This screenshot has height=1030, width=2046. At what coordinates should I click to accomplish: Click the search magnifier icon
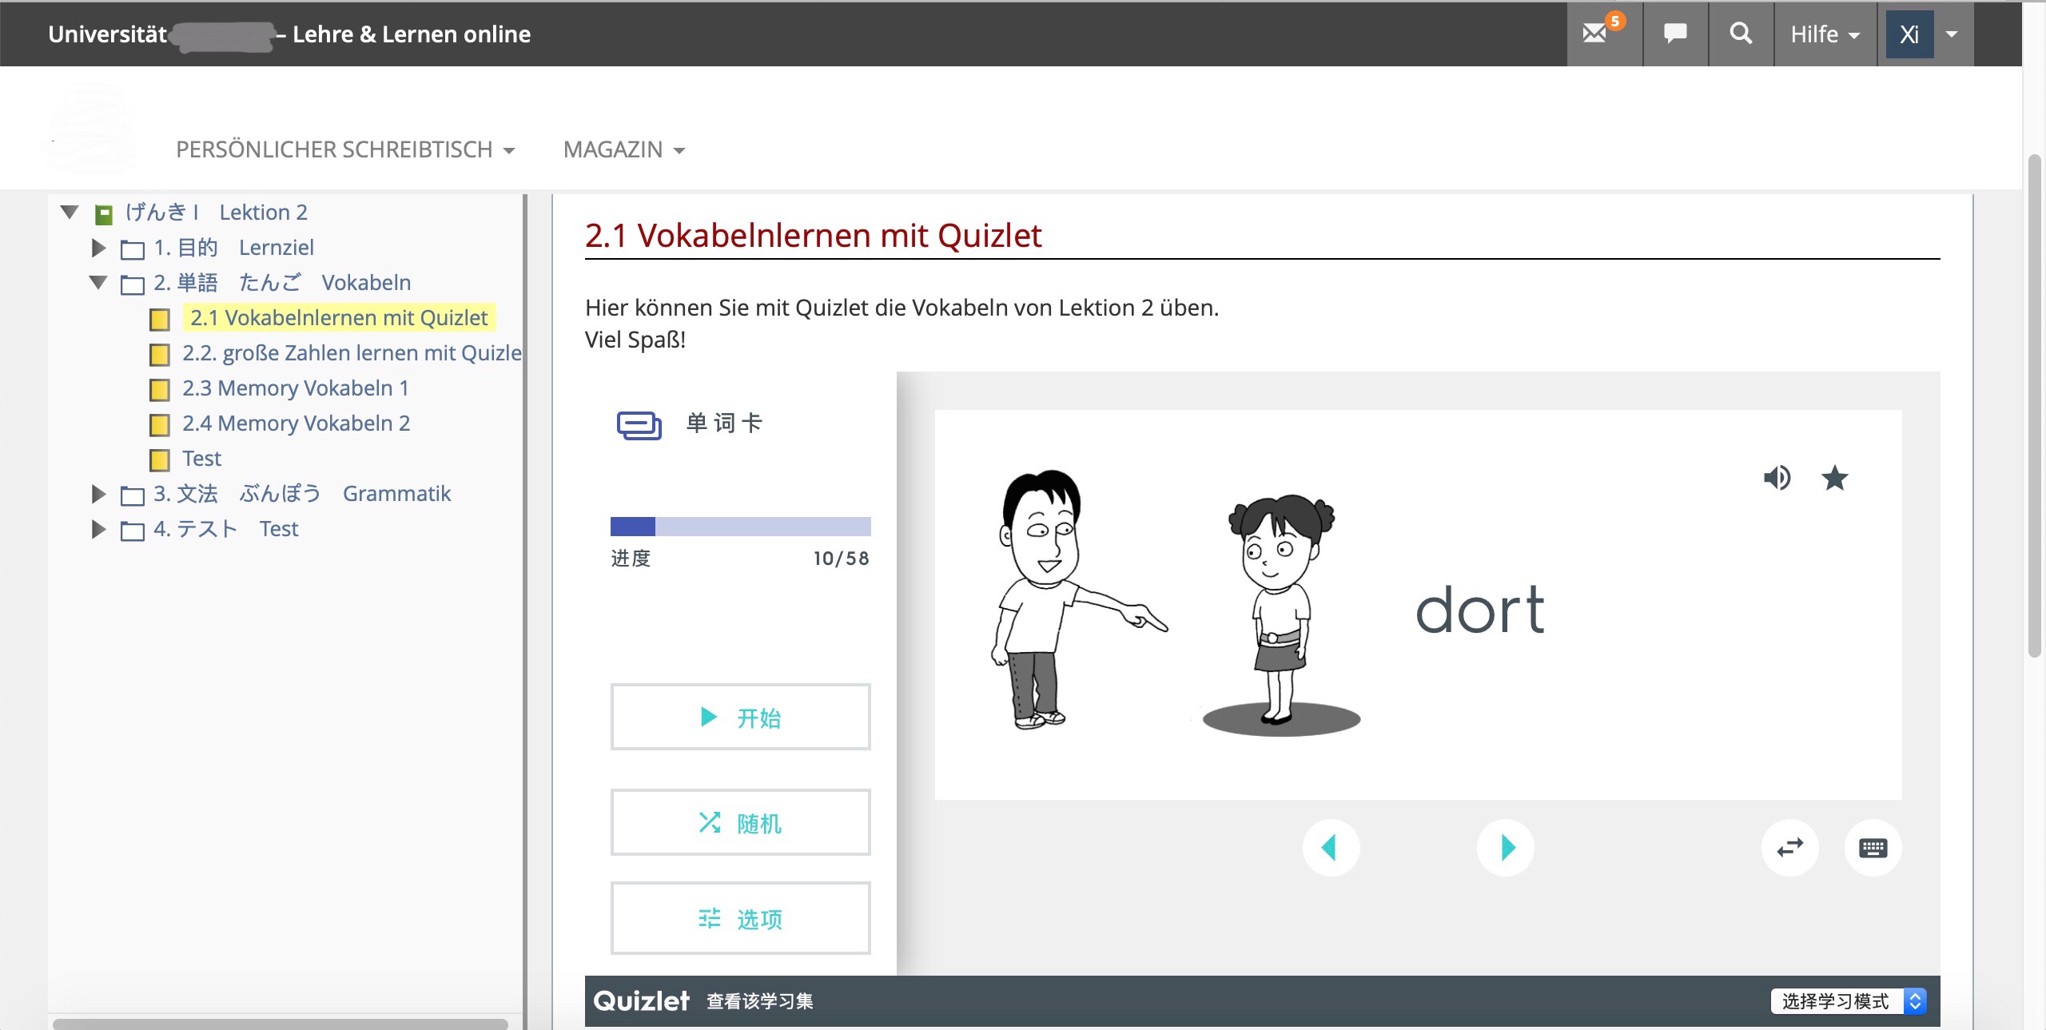click(x=1741, y=34)
